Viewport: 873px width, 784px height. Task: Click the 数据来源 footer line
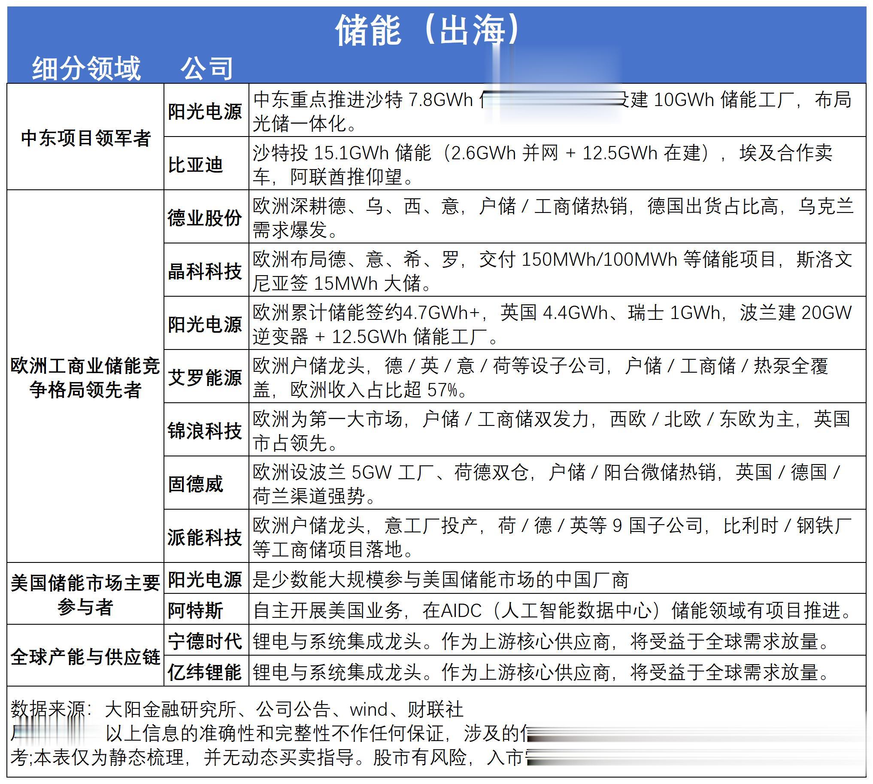[x=237, y=709]
